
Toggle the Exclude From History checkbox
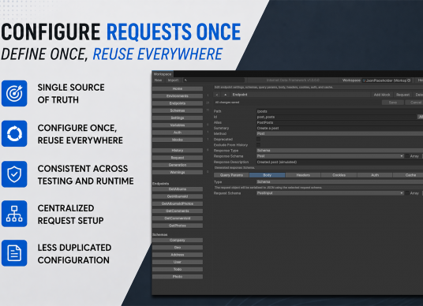coord(258,145)
